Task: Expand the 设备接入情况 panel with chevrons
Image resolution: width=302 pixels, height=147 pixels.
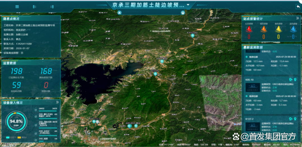Action: (x=57, y=102)
